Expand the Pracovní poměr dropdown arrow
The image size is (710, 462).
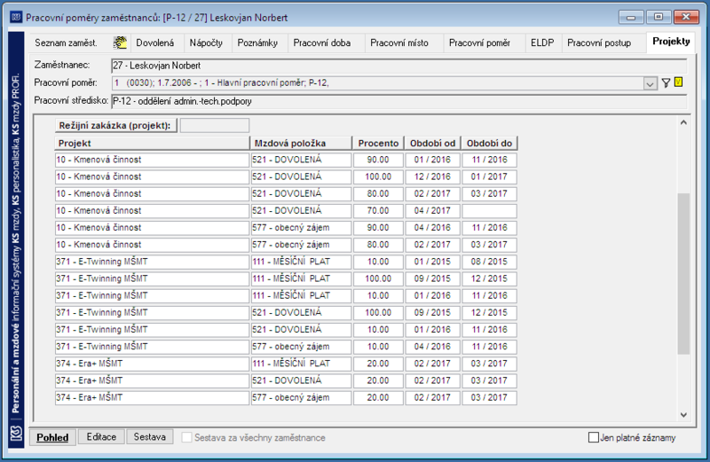click(x=650, y=83)
